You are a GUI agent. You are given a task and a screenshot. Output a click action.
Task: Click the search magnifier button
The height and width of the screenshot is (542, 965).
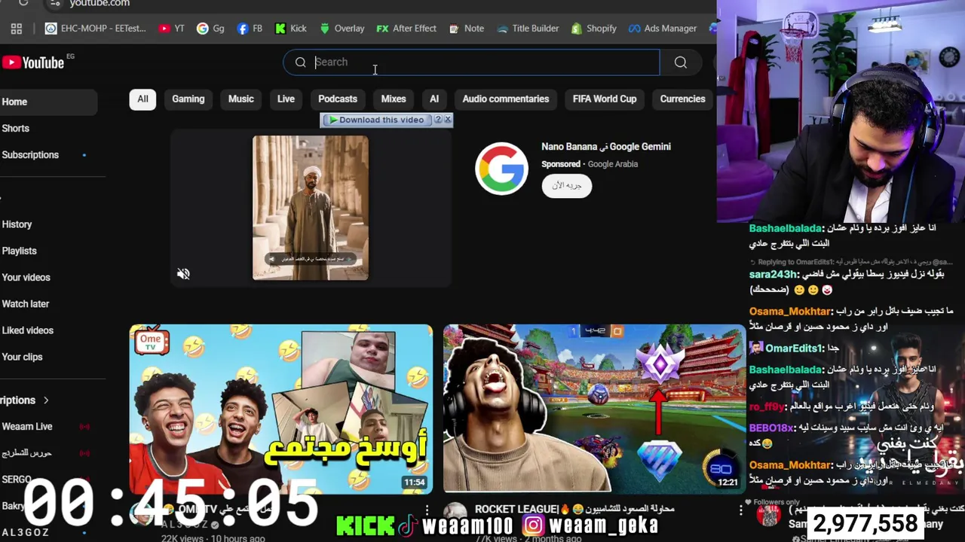click(x=681, y=62)
